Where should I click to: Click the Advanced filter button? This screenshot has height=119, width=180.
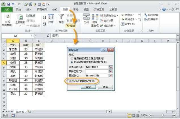pyautogui.click(x=71, y=25)
